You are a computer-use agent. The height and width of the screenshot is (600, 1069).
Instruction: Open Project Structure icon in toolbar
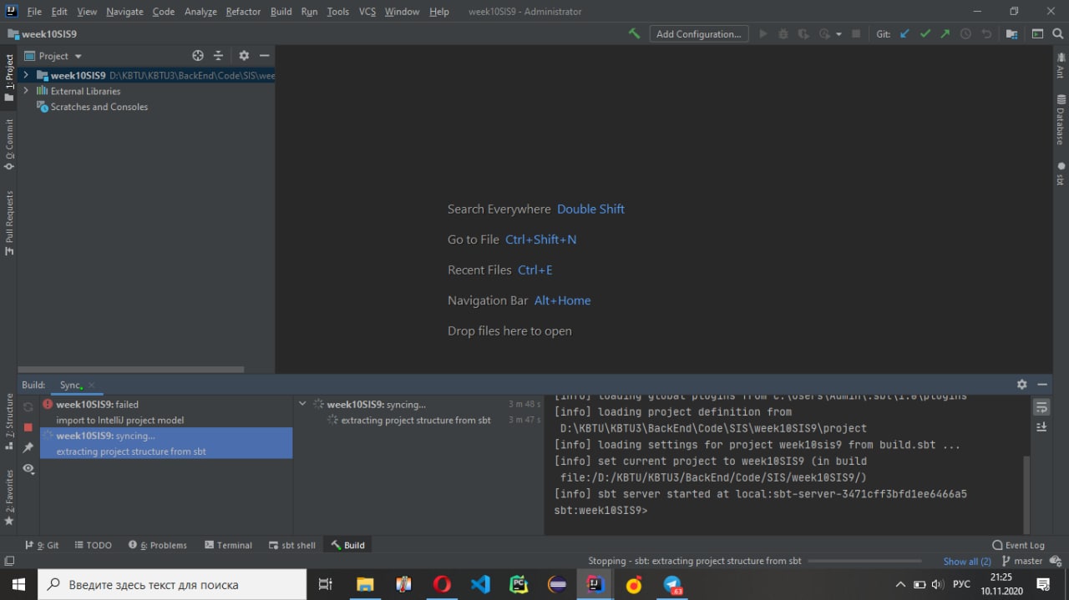1011,34
